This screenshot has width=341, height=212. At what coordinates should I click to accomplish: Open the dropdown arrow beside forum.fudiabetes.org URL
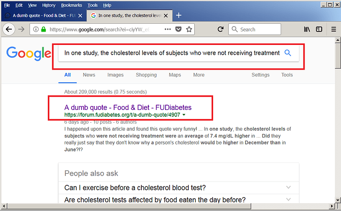click(184, 115)
